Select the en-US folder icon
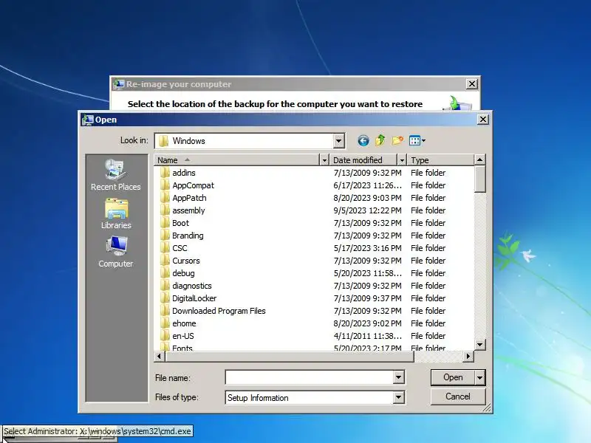Viewport: 591px width, 443px height. 165,336
